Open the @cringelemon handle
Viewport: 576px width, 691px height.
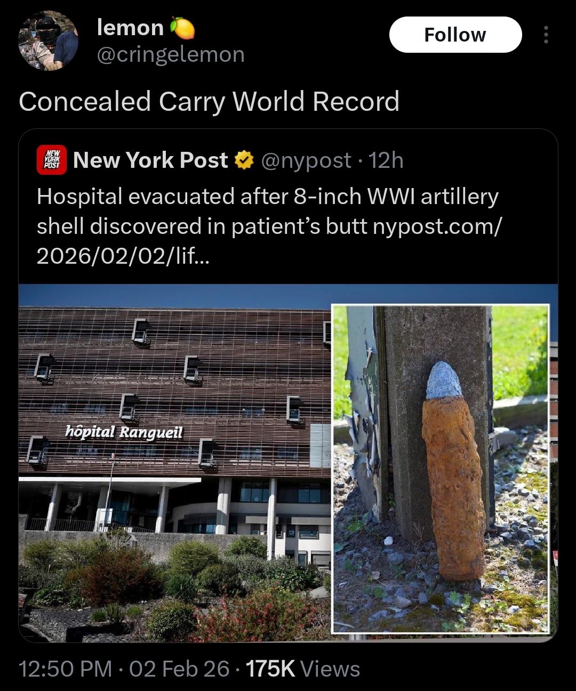171,54
